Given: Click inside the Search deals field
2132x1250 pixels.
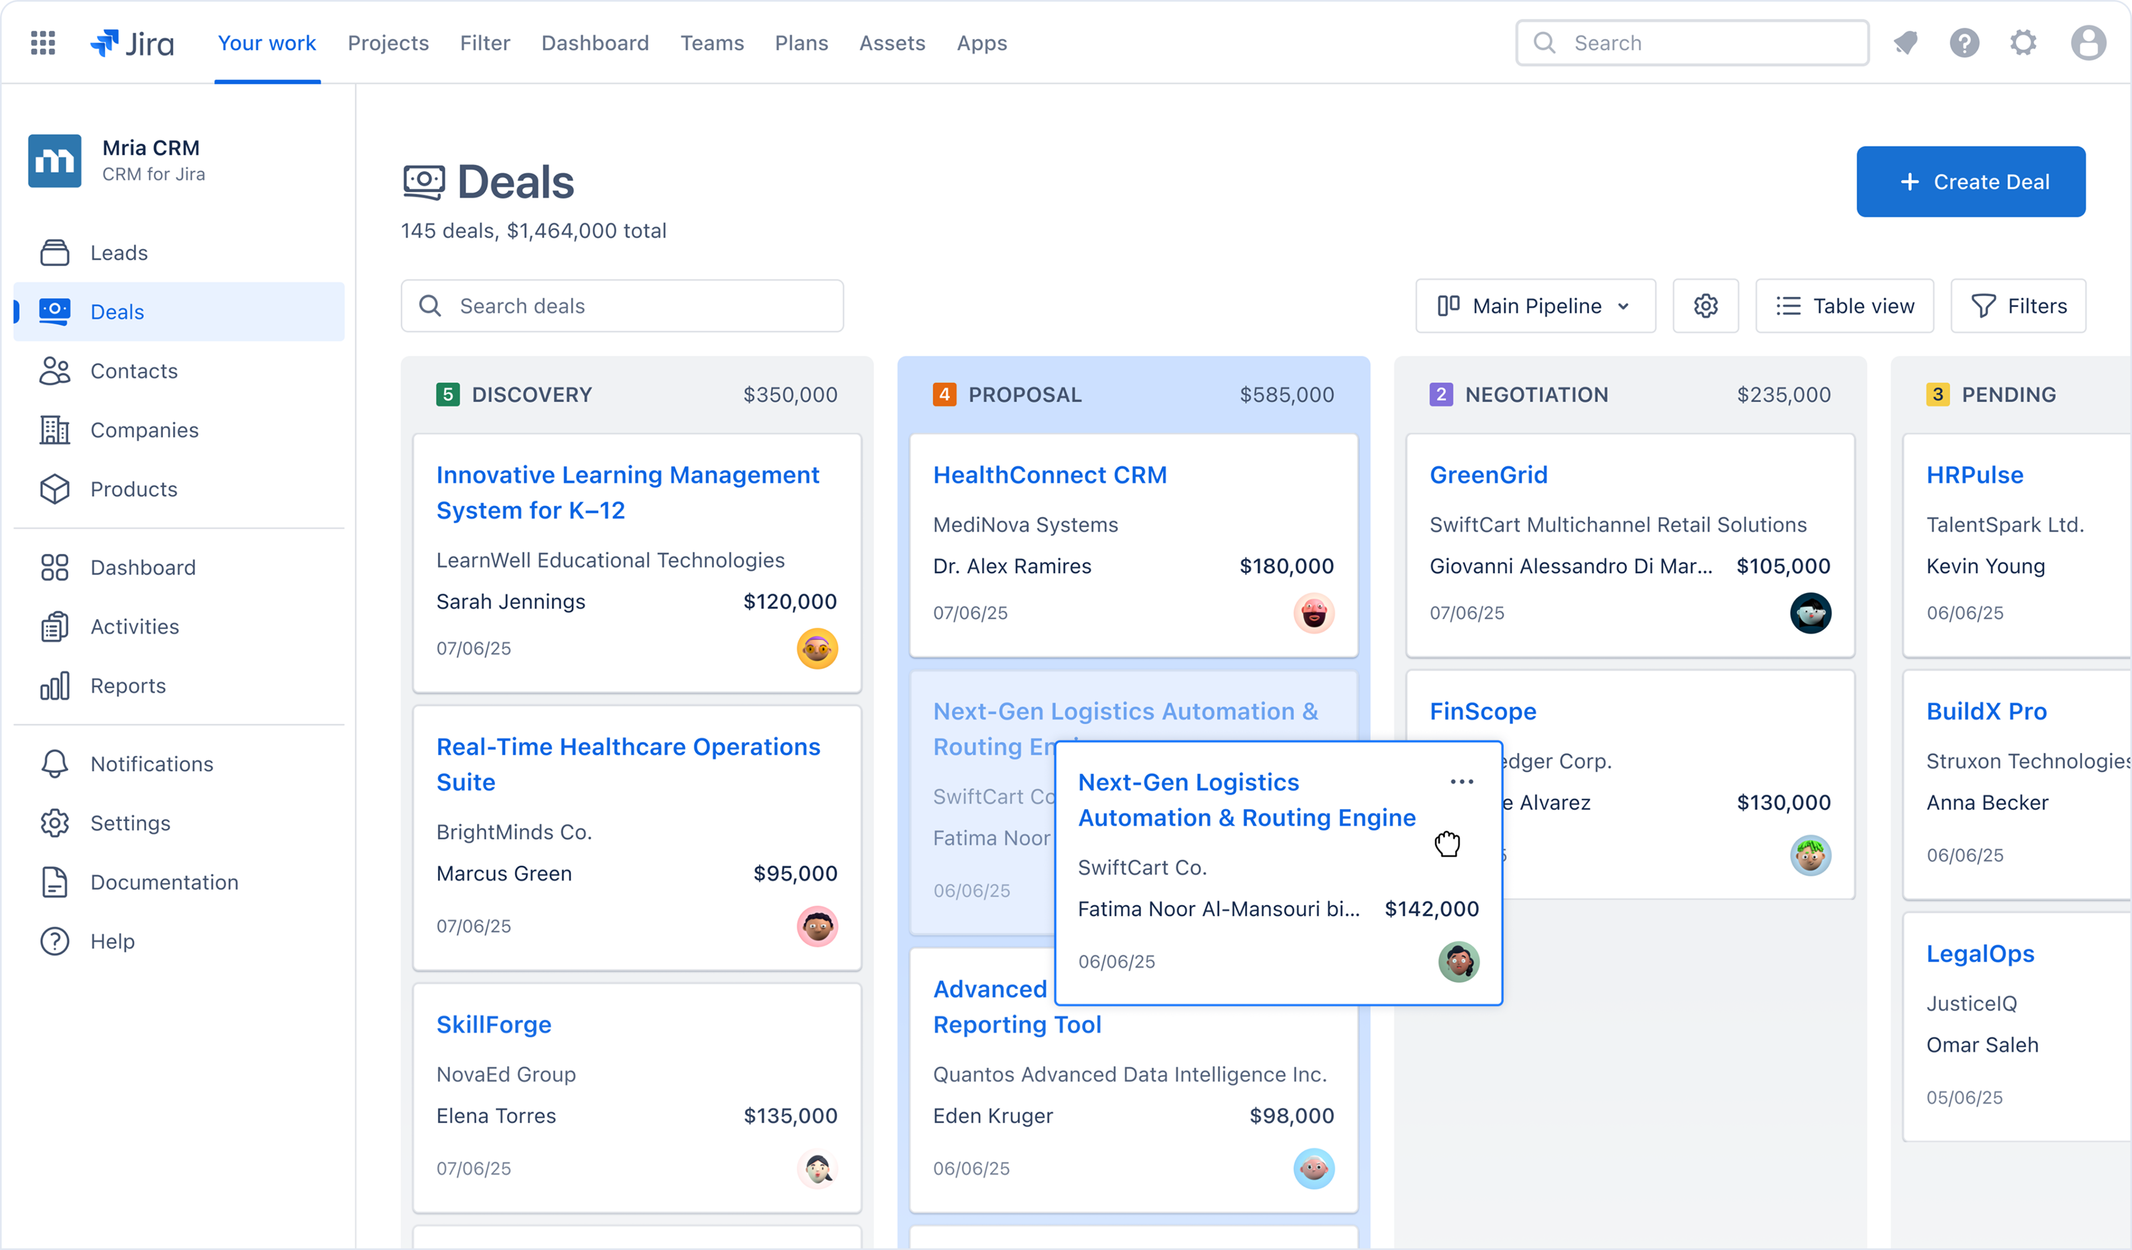Looking at the screenshot, I should tap(622, 305).
